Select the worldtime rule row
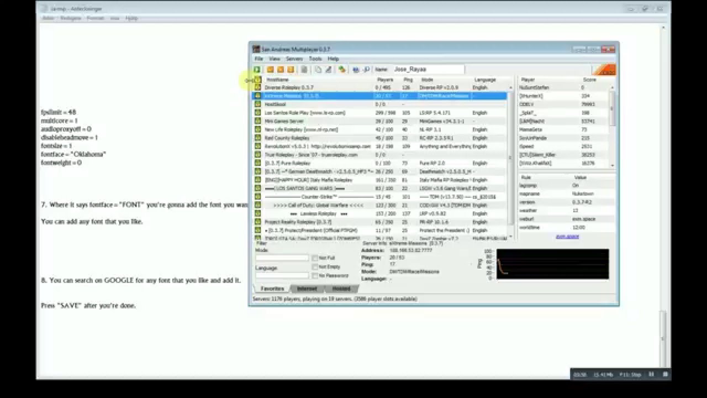The height and width of the screenshot is (398, 707). 566,227
